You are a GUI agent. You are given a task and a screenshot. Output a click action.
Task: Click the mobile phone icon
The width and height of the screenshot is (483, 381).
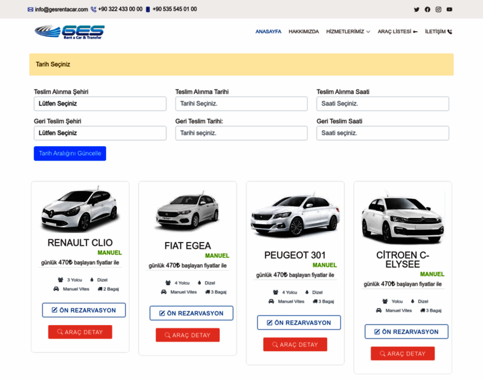coord(148,10)
